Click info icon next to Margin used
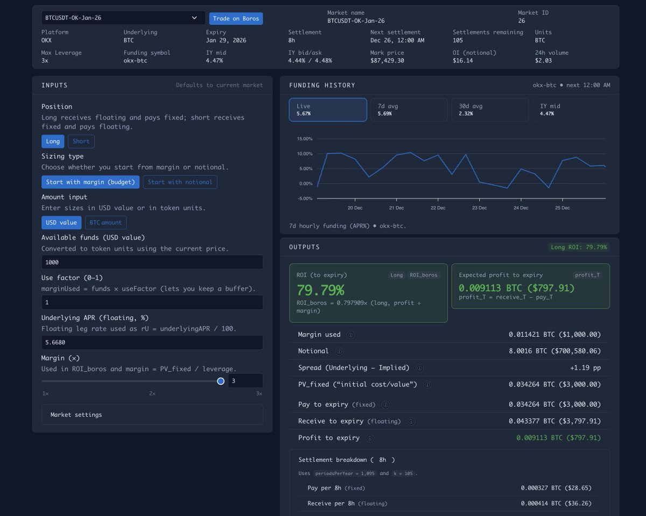The height and width of the screenshot is (516, 646). [350, 335]
